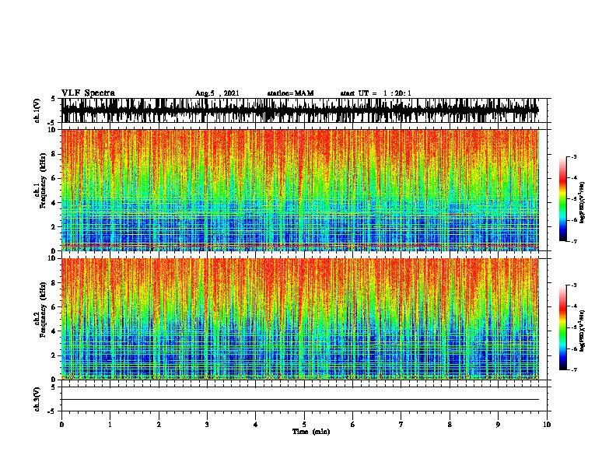Click the time axis tick label "3"
616x476 pixels.
[x=207, y=425]
